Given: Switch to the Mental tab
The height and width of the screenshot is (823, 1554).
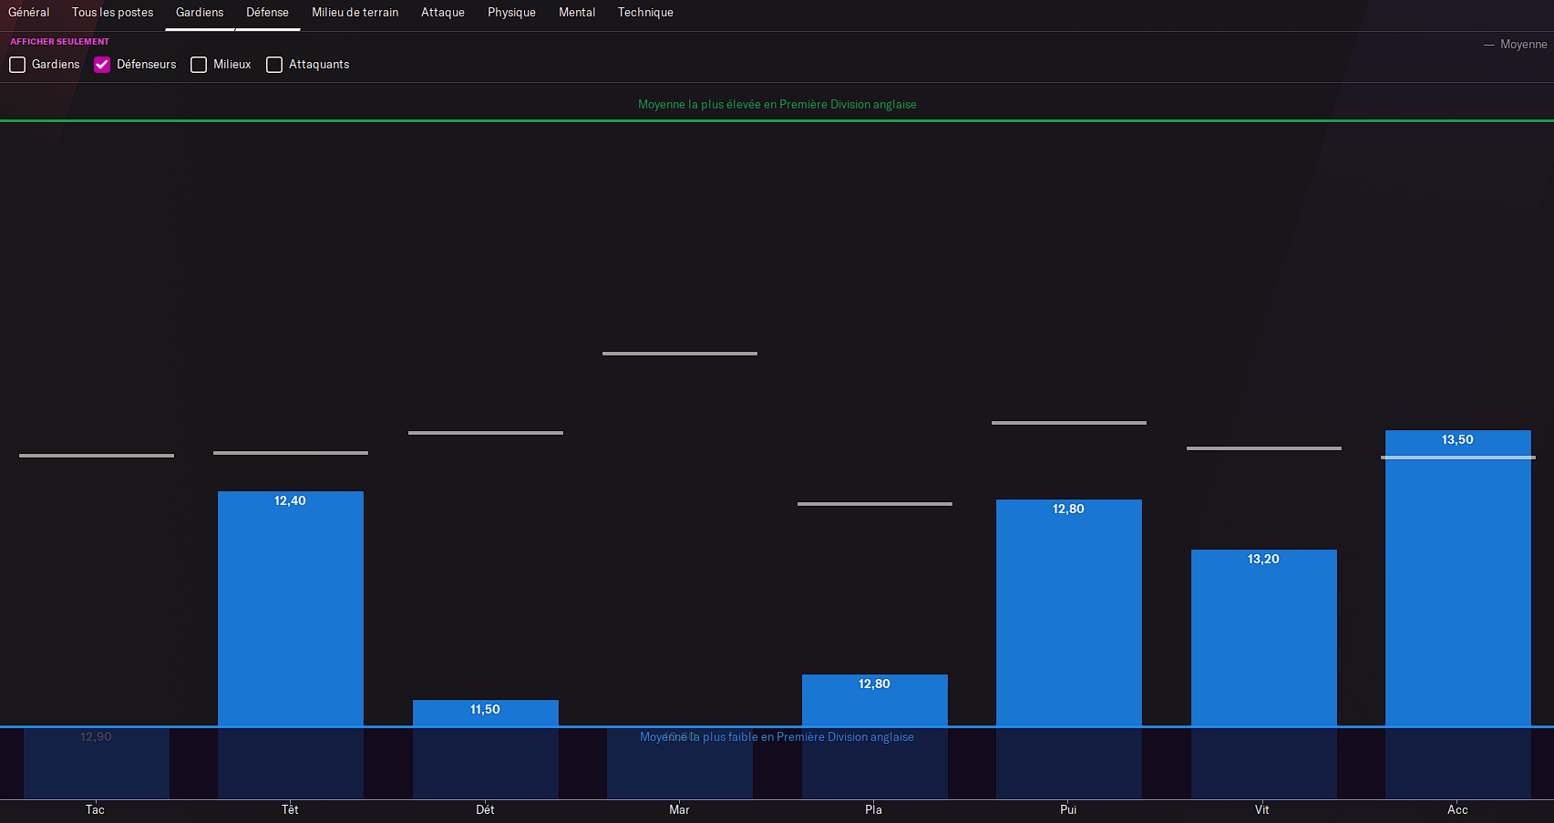Looking at the screenshot, I should pyautogui.click(x=577, y=13).
